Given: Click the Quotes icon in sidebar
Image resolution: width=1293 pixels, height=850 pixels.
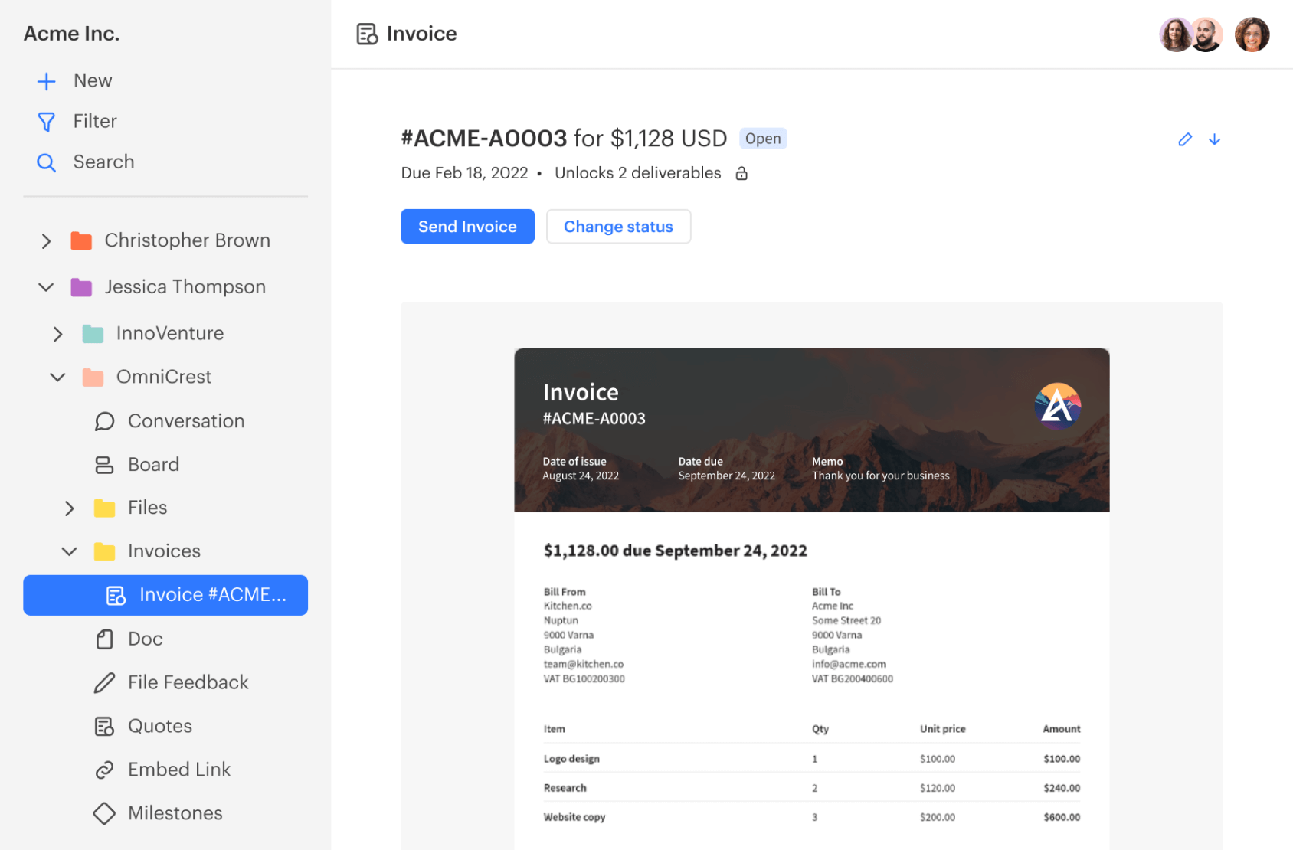Looking at the screenshot, I should (104, 725).
